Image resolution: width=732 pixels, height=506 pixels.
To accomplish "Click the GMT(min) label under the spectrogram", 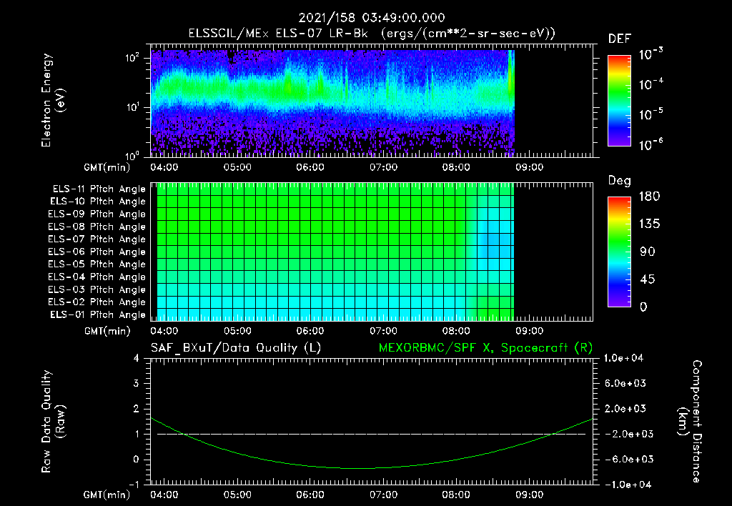I will [x=107, y=167].
